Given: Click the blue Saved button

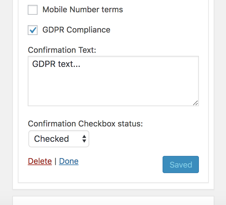Looking at the screenshot, I should (x=181, y=164).
